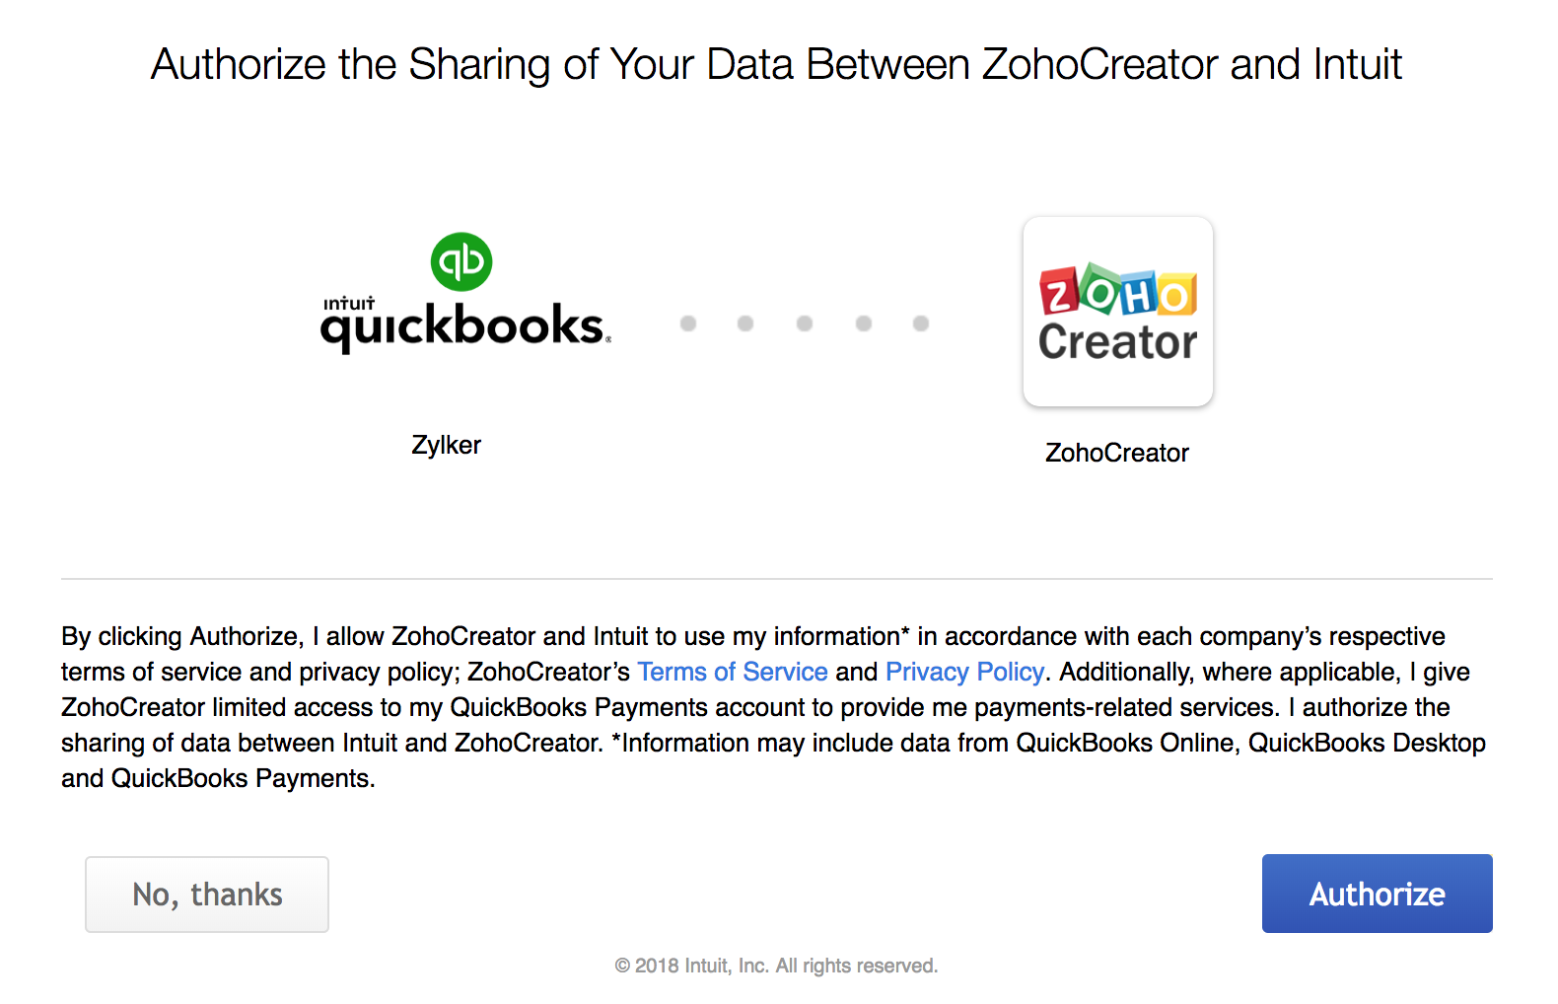Open the Privacy Policy link

click(x=964, y=672)
